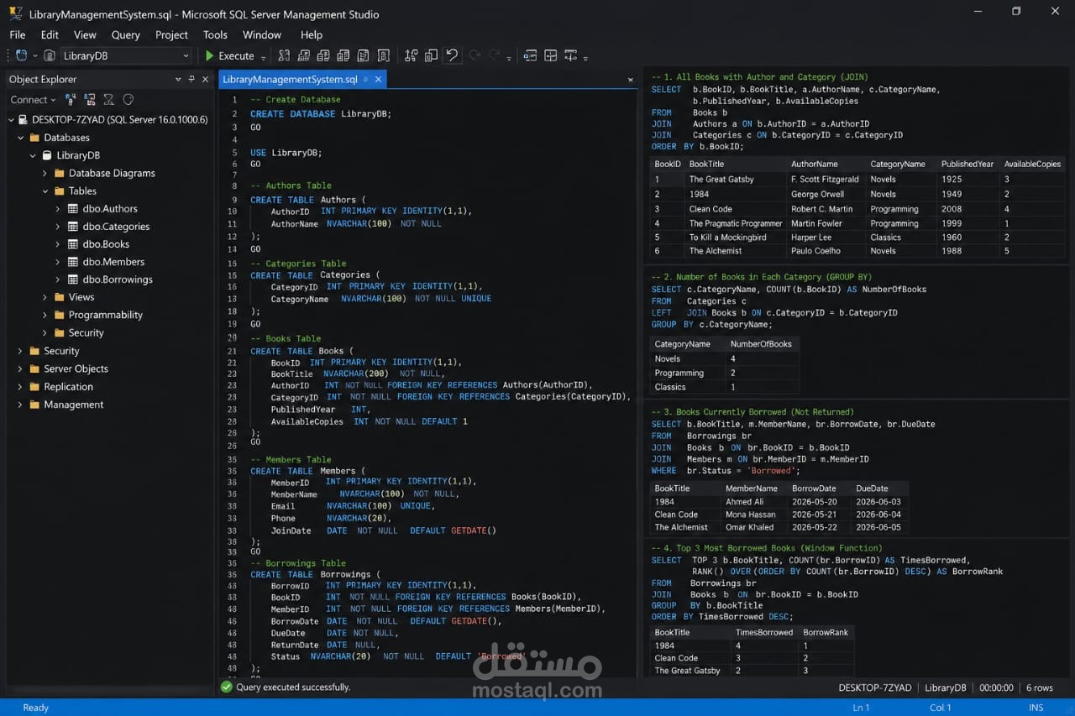The width and height of the screenshot is (1075, 716).
Task: Click overlapping squares icon beside Undo
Action: point(431,55)
